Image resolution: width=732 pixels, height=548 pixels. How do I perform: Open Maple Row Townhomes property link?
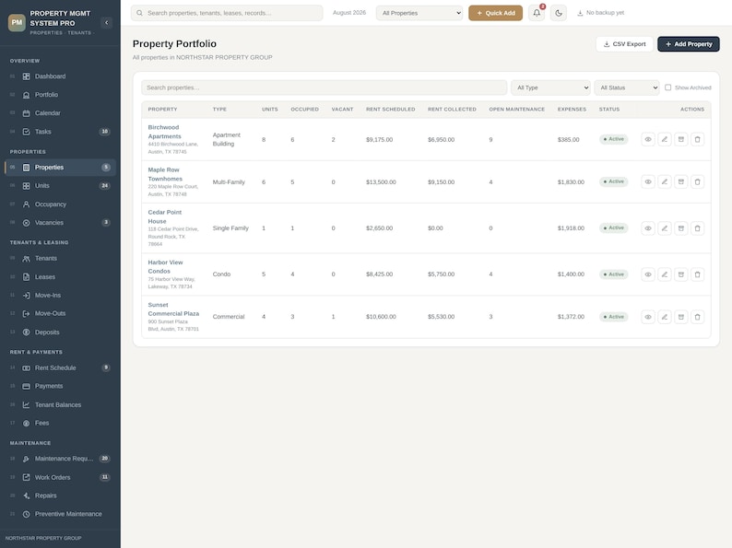tap(165, 174)
